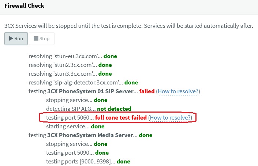The height and width of the screenshot is (166, 258).
Task: Select the 'sip-alg-detector.3cx.com' resolving line
Action: [x=83, y=83]
